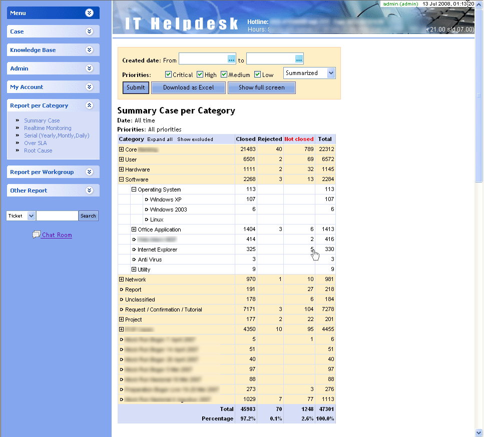484x437 pixels.
Task: Open the From date calendar picker
Action: pyautogui.click(x=231, y=59)
